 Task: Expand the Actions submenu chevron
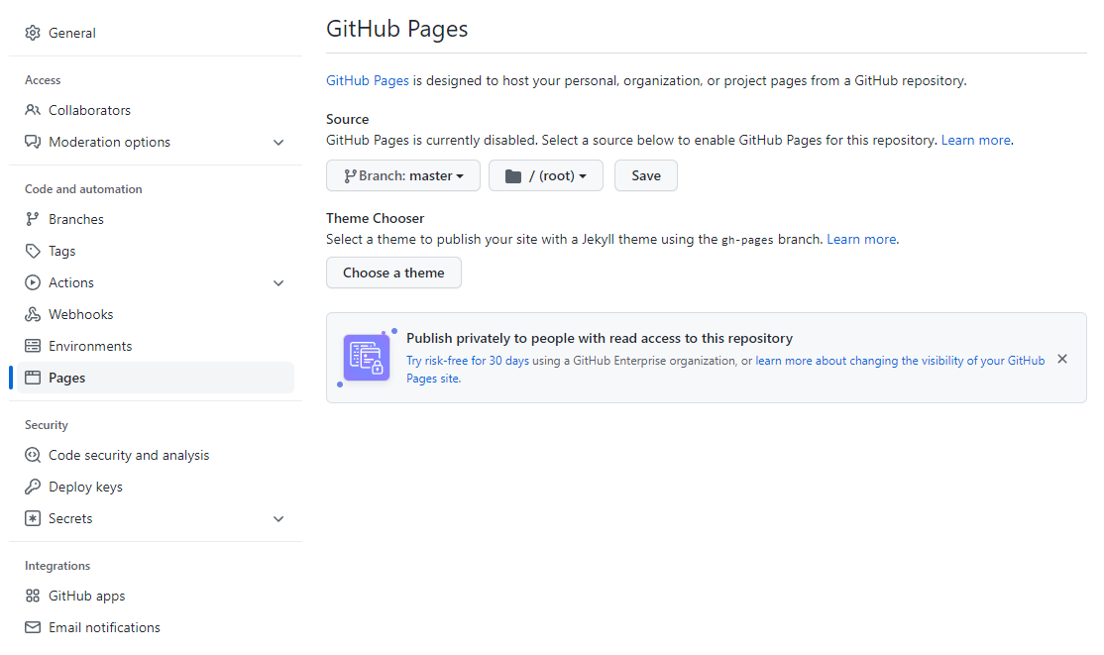(278, 283)
